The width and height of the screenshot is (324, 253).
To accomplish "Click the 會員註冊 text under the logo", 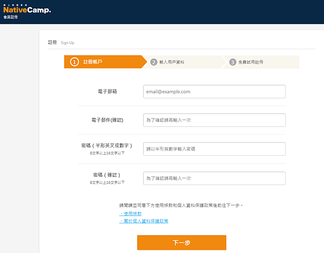I will 10,17.
